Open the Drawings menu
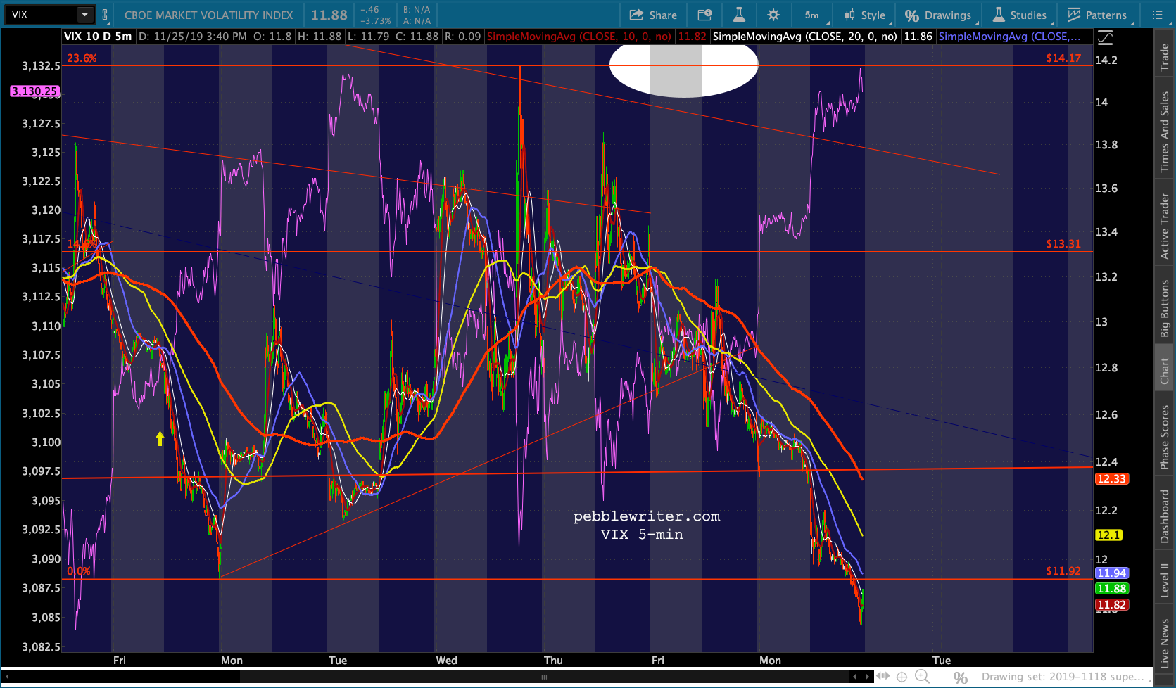 click(940, 15)
